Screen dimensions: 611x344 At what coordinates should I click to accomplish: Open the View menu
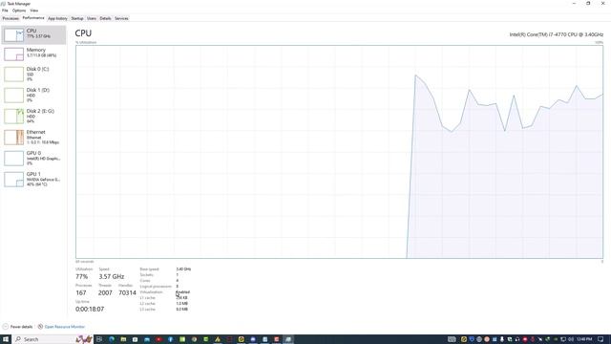(34, 11)
